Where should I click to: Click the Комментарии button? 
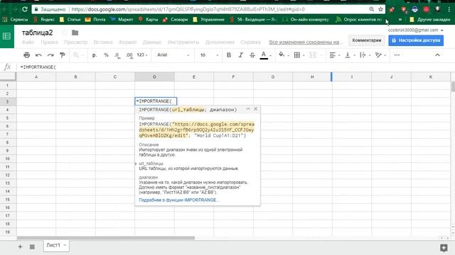tap(367, 40)
